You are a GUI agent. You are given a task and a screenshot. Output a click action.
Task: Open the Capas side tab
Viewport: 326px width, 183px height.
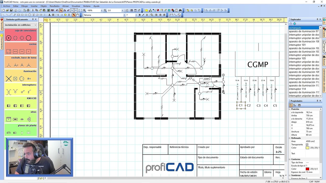pos(324,33)
